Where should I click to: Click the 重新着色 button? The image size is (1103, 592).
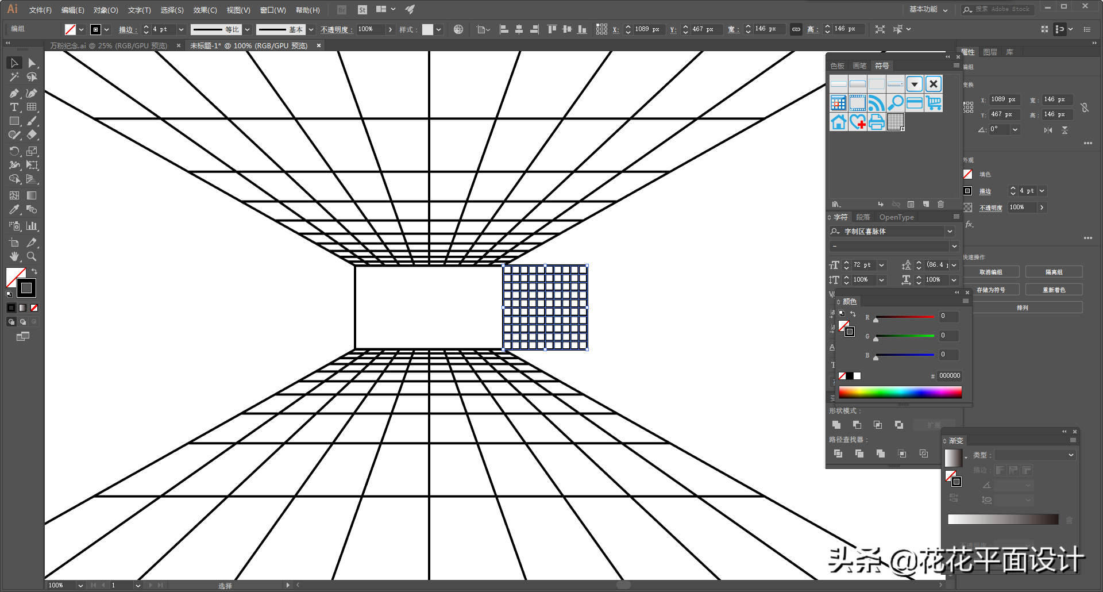(x=1054, y=290)
